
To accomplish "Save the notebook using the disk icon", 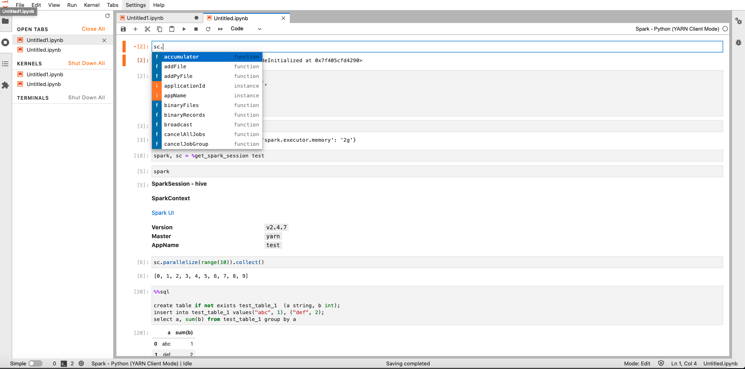I will pyautogui.click(x=123, y=29).
